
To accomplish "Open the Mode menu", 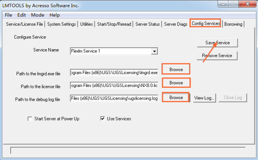I will point(37,15).
